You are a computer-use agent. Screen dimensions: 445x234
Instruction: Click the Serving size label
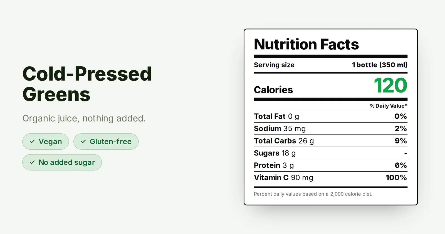pos(274,65)
